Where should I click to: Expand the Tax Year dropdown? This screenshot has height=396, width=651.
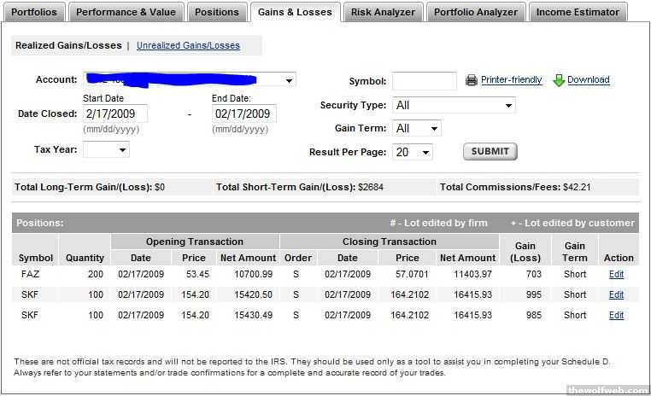click(107, 149)
